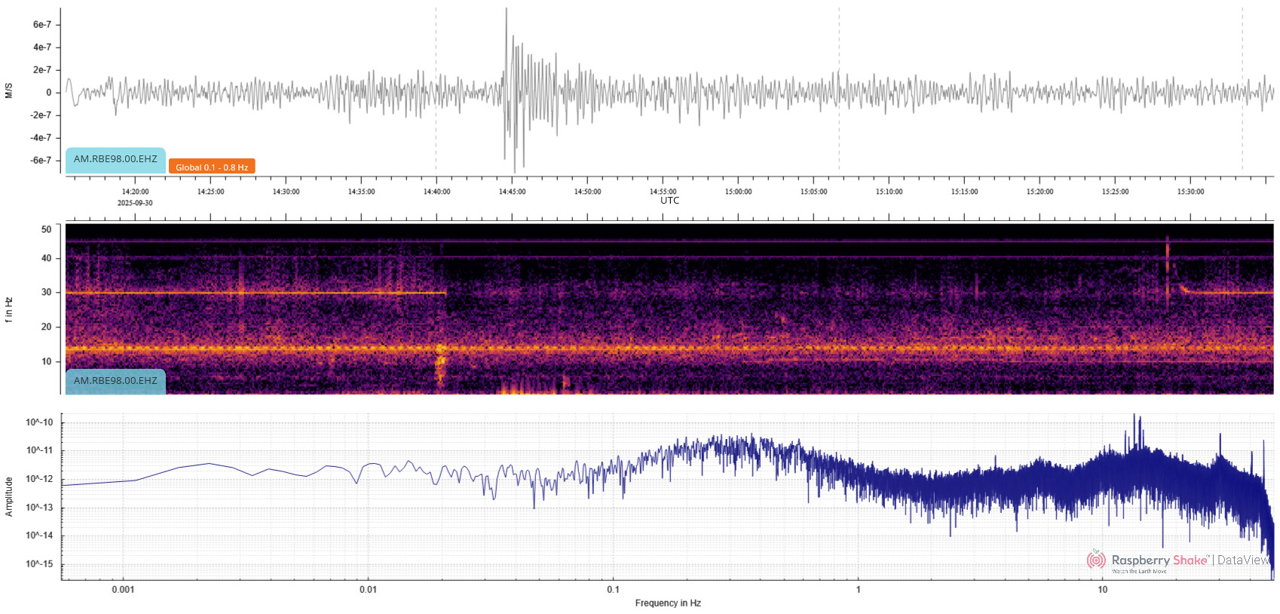
Task: Click the orange Global 0.1 - 0.8 Hz badge
Action: click(212, 167)
